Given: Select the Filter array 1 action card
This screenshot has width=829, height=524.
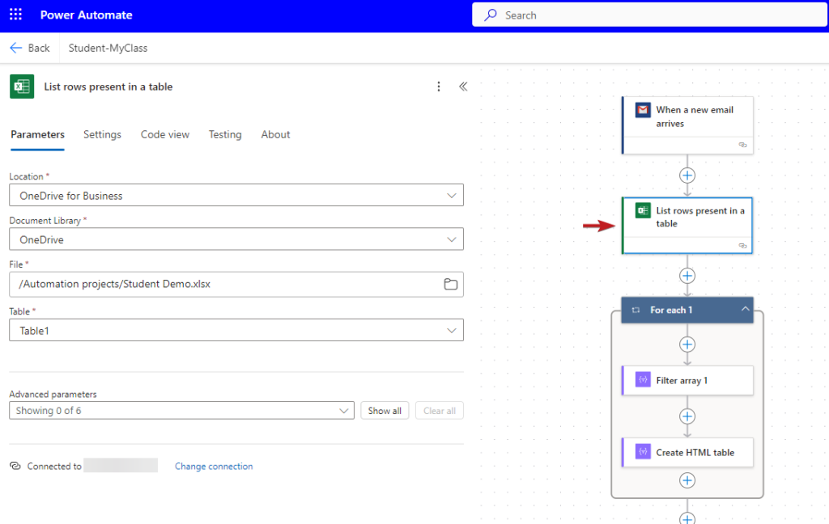Looking at the screenshot, I should pos(687,380).
